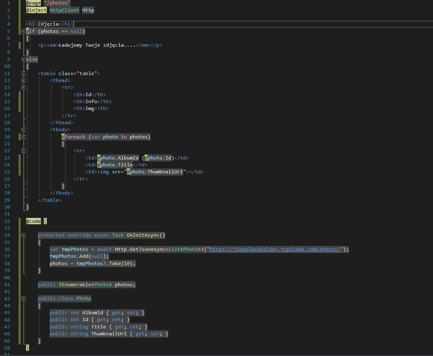Collapse the table element region
This screenshot has width=433, height=356.
pos(24,73)
